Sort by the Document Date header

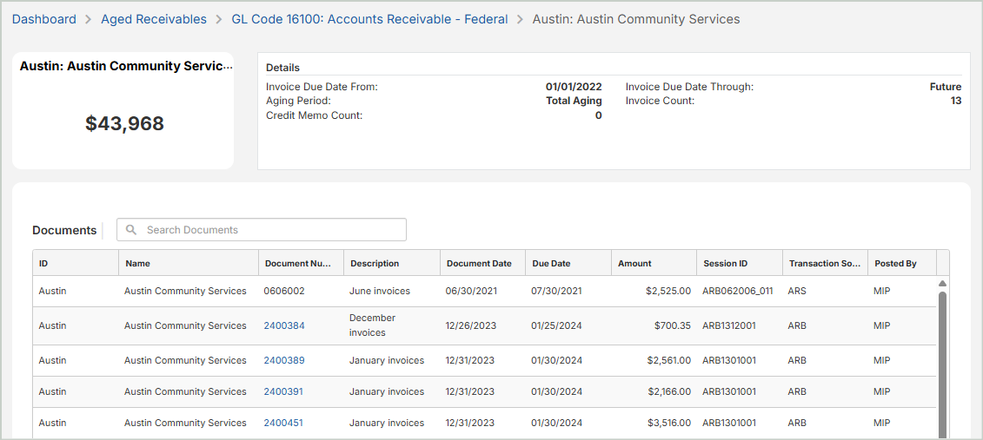(481, 263)
